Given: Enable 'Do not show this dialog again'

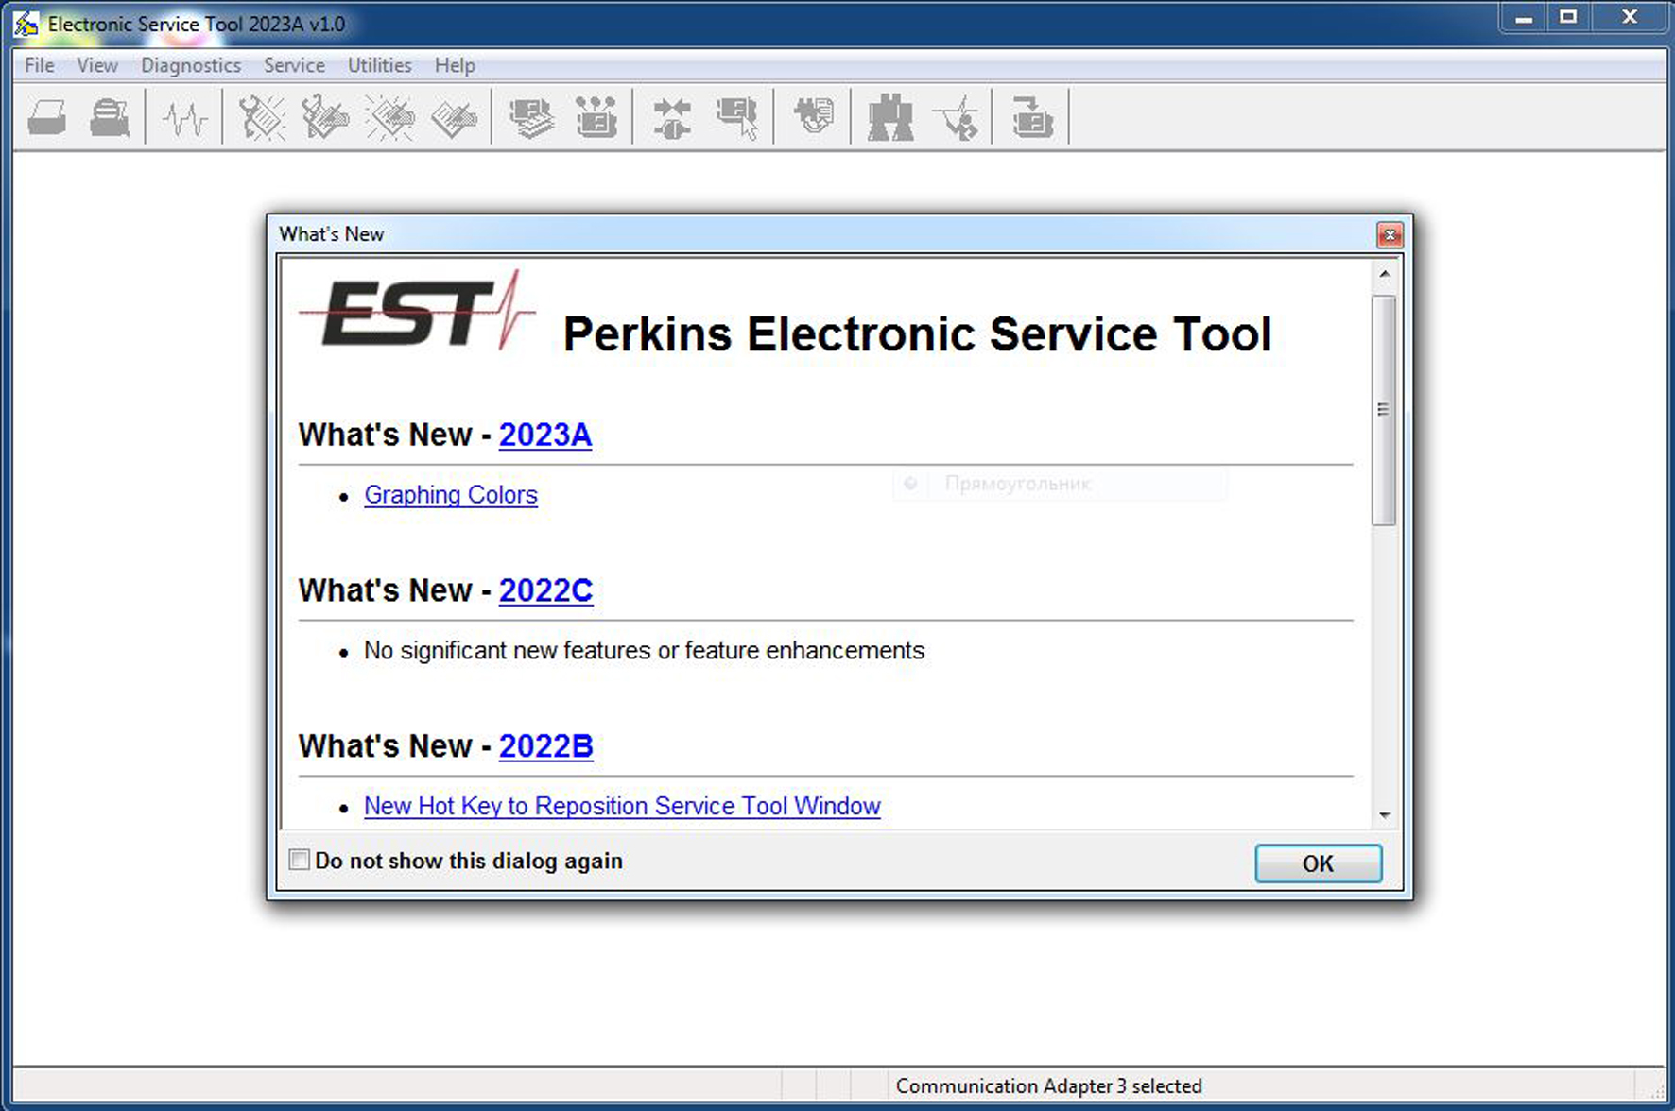Looking at the screenshot, I should pos(300,860).
